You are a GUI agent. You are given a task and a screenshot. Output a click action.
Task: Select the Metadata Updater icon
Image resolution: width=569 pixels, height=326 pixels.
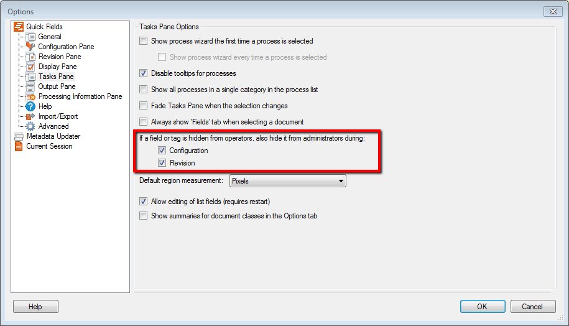(x=19, y=136)
